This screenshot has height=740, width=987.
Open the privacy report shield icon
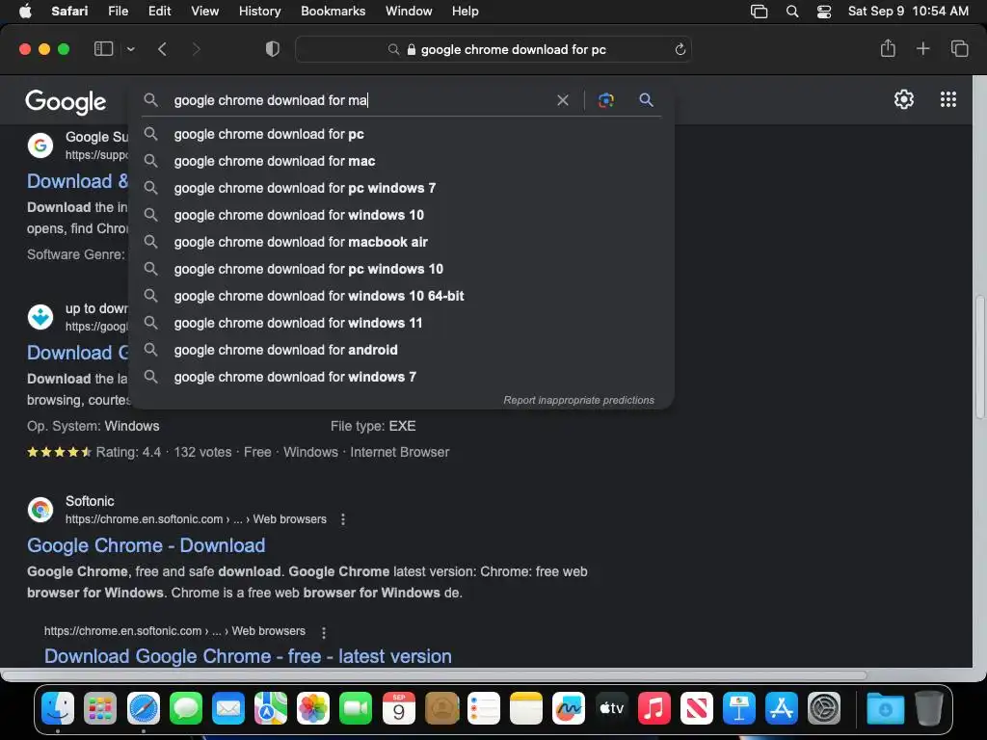[273, 49]
